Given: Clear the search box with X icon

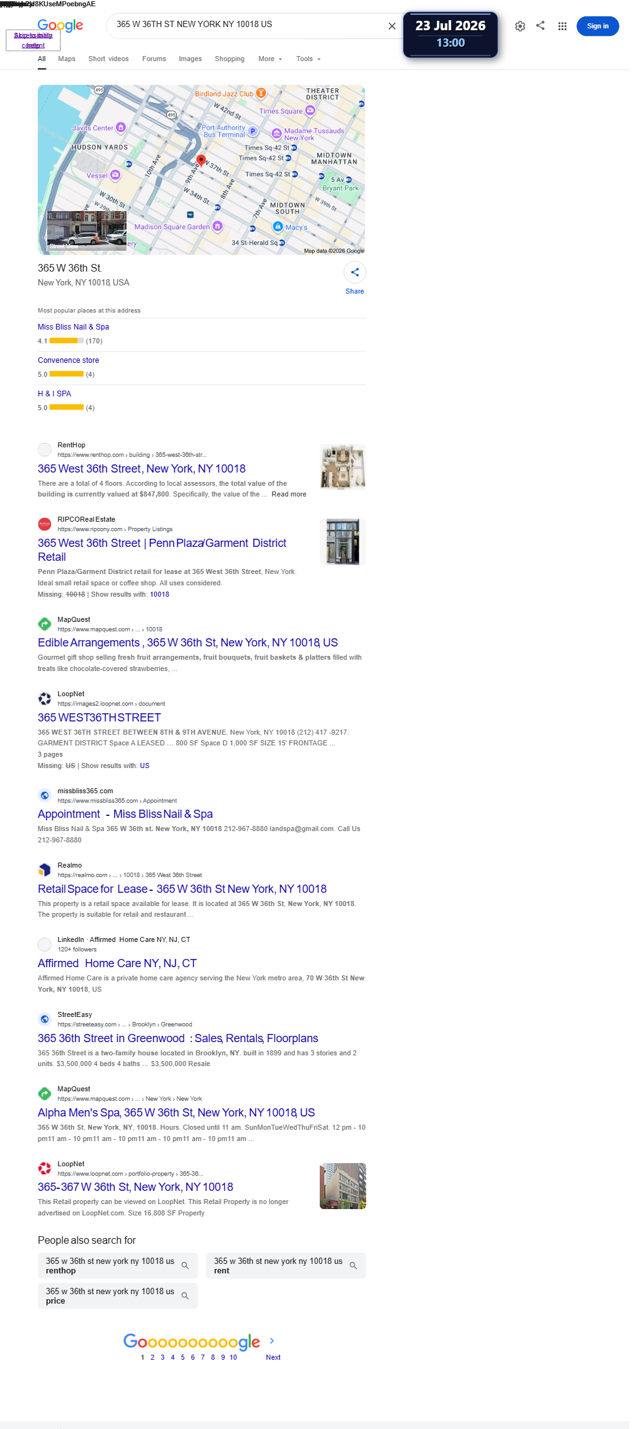Looking at the screenshot, I should [x=392, y=26].
